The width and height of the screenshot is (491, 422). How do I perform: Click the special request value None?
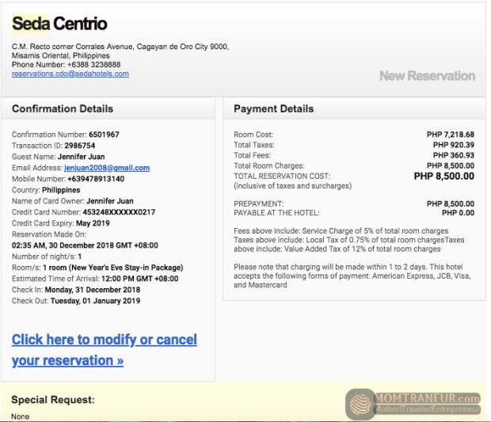coord(21,416)
